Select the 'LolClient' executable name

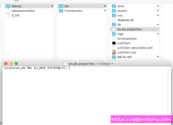(x=124, y=43)
